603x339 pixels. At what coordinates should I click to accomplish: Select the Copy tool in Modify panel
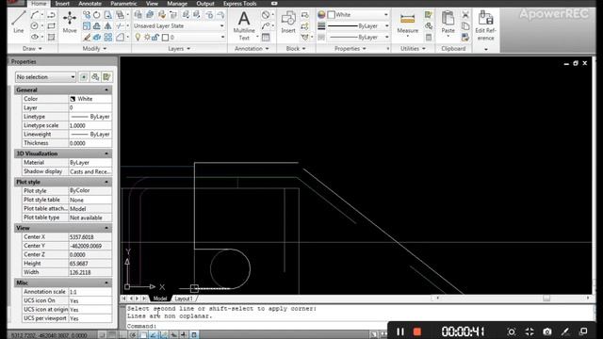click(x=87, y=15)
